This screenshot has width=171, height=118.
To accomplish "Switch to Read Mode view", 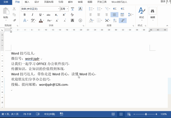I will click(x=113, y=114).
